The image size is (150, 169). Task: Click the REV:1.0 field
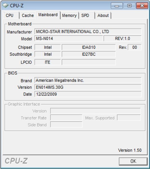122,38
